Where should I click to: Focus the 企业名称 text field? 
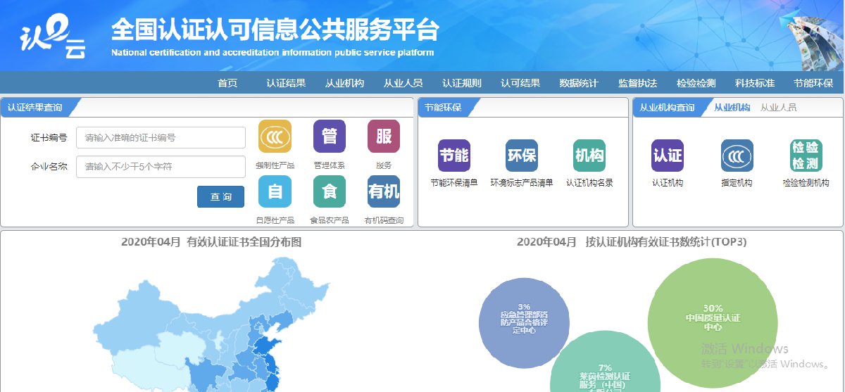click(x=161, y=167)
